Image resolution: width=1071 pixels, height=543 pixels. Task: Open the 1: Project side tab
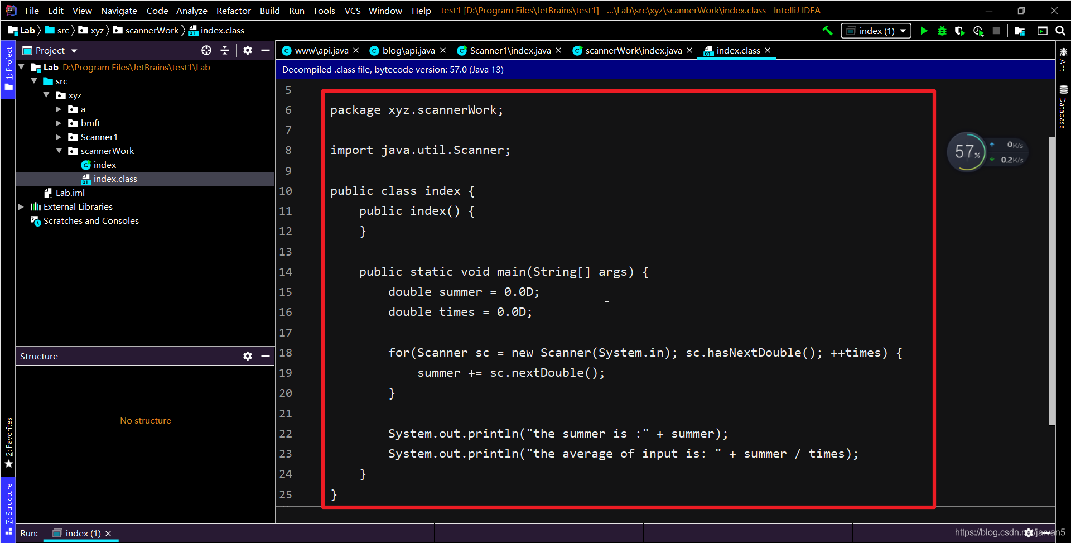[x=8, y=69]
